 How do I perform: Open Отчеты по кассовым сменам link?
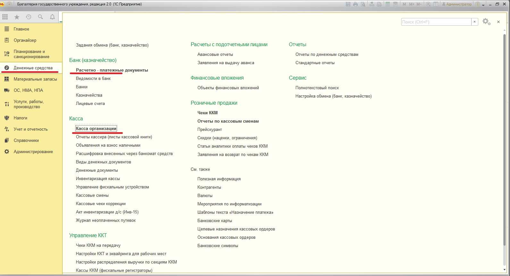pos(228,121)
